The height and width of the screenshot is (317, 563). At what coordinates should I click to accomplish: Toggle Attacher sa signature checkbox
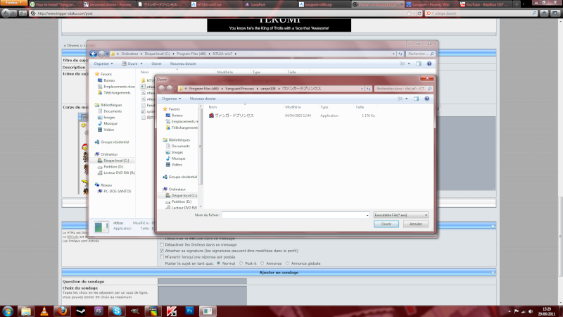(x=162, y=251)
